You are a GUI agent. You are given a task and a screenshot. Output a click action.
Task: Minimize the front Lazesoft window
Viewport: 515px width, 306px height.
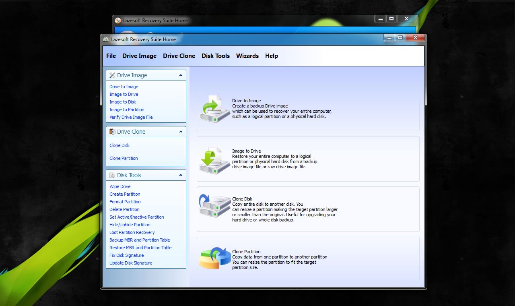coord(389,38)
